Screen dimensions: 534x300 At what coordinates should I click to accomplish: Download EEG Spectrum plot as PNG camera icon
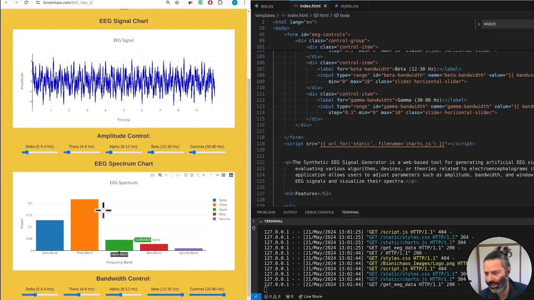coord(152,175)
